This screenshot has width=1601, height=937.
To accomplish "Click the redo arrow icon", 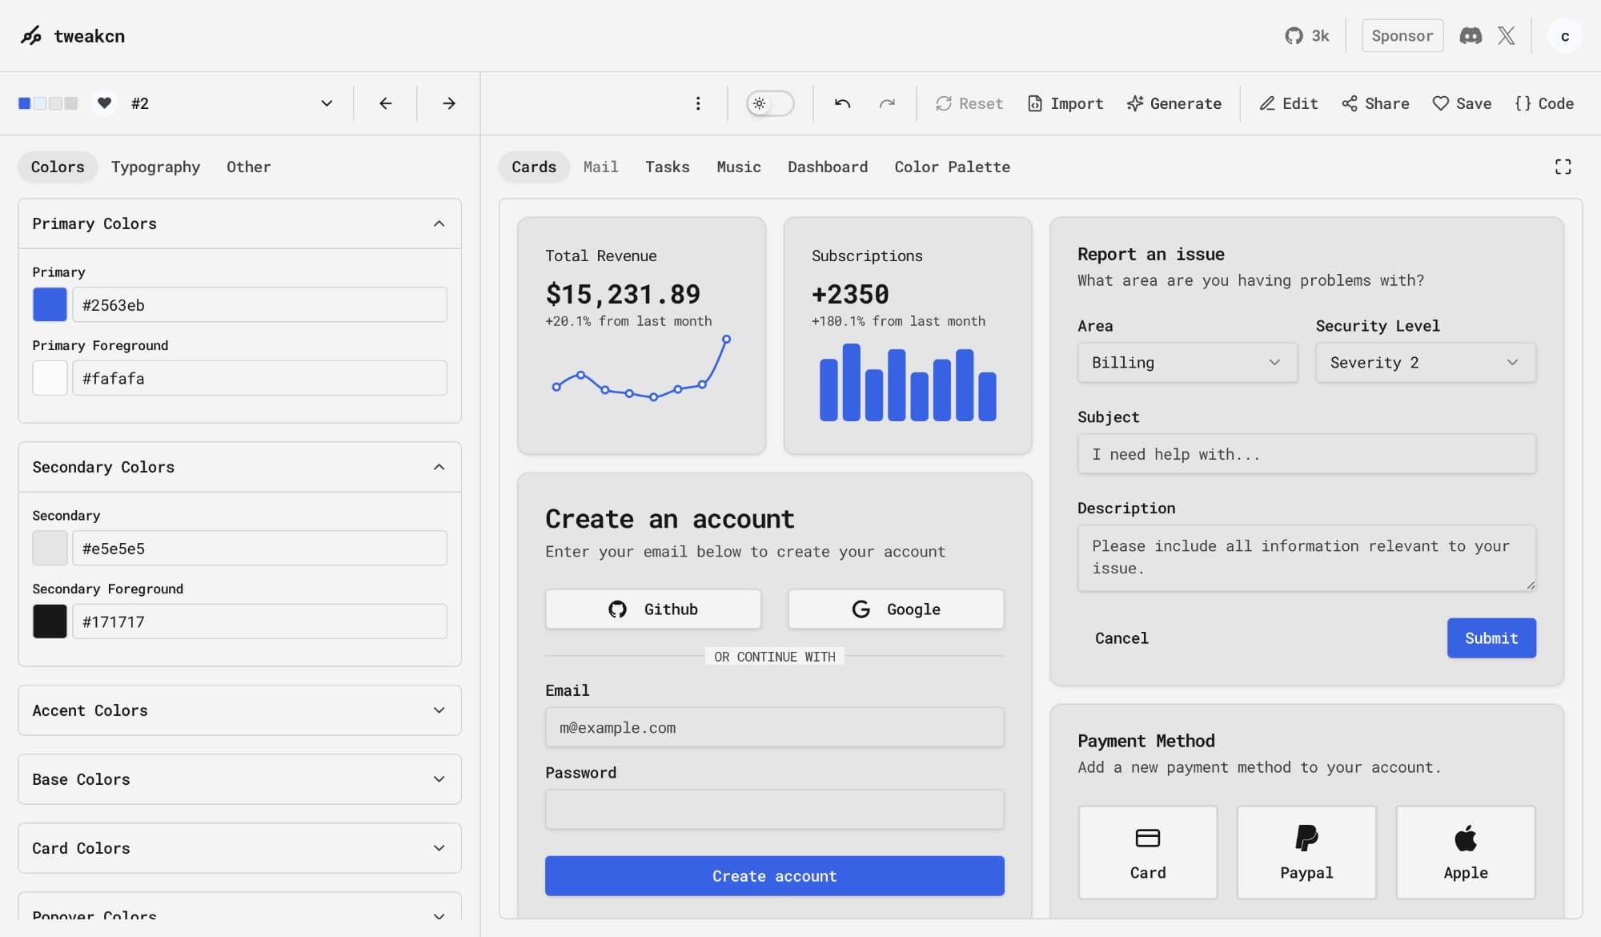I will coord(887,103).
